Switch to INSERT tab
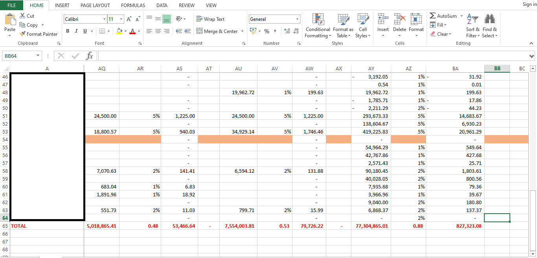537x258 pixels. point(62,5)
